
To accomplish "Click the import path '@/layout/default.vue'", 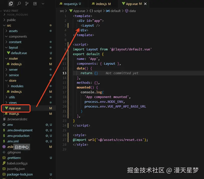I will tap(131, 49).
